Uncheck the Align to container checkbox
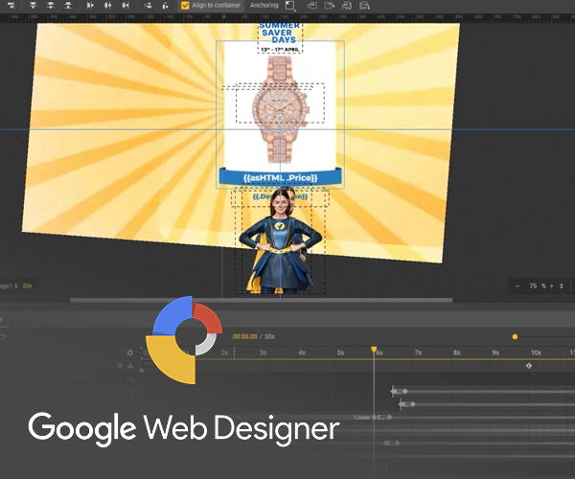 click(185, 6)
